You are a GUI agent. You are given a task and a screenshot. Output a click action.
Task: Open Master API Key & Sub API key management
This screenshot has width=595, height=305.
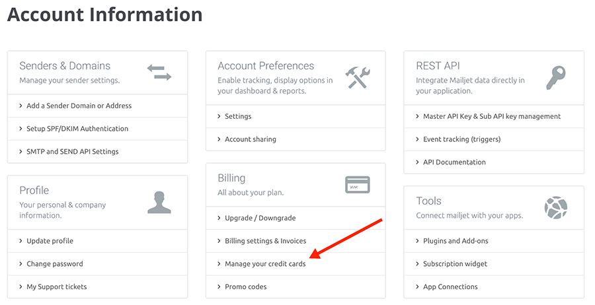[492, 116]
